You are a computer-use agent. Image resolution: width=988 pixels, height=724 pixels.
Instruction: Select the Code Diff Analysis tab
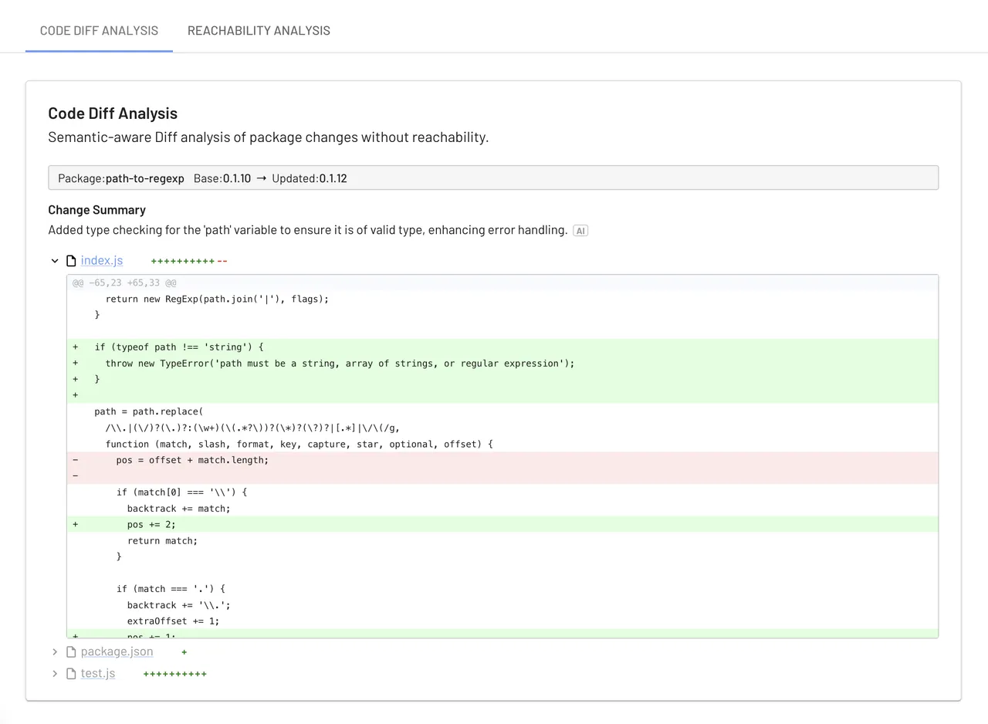click(99, 31)
